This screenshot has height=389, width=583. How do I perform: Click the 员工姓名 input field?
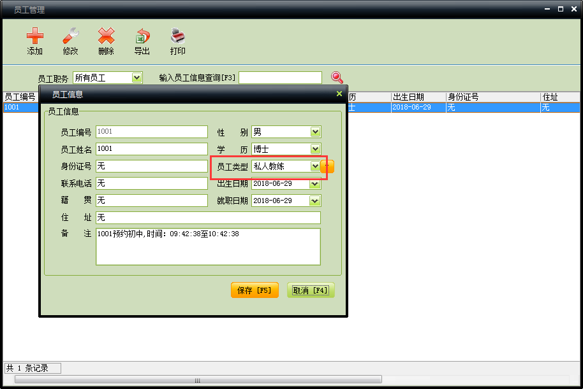pyautogui.click(x=152, y=149)
